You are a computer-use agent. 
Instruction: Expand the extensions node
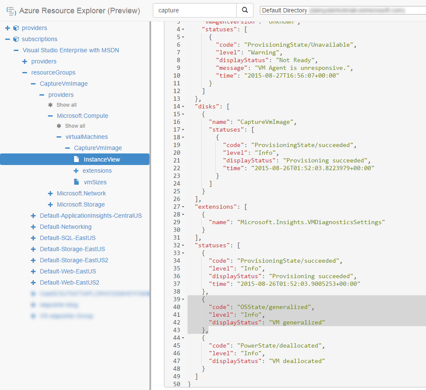pos(76,171)
